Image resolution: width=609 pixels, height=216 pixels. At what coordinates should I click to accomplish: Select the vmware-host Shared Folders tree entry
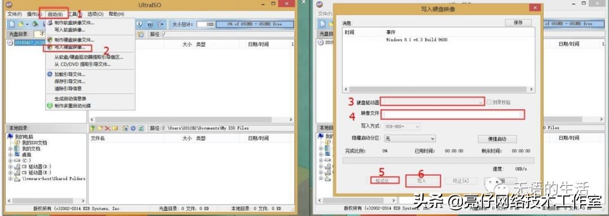click(x=53, y=179)
